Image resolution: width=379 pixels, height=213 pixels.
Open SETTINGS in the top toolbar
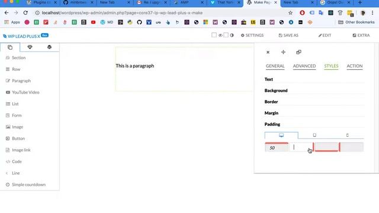[252, 35]
